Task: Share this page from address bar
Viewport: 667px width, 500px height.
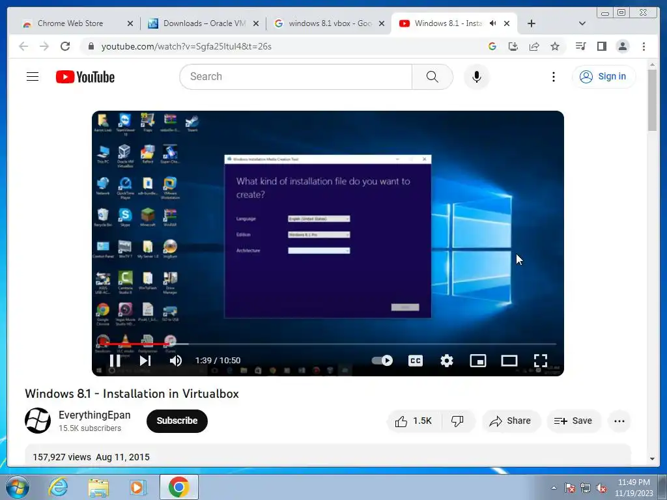Action: [x=534, y=46]
